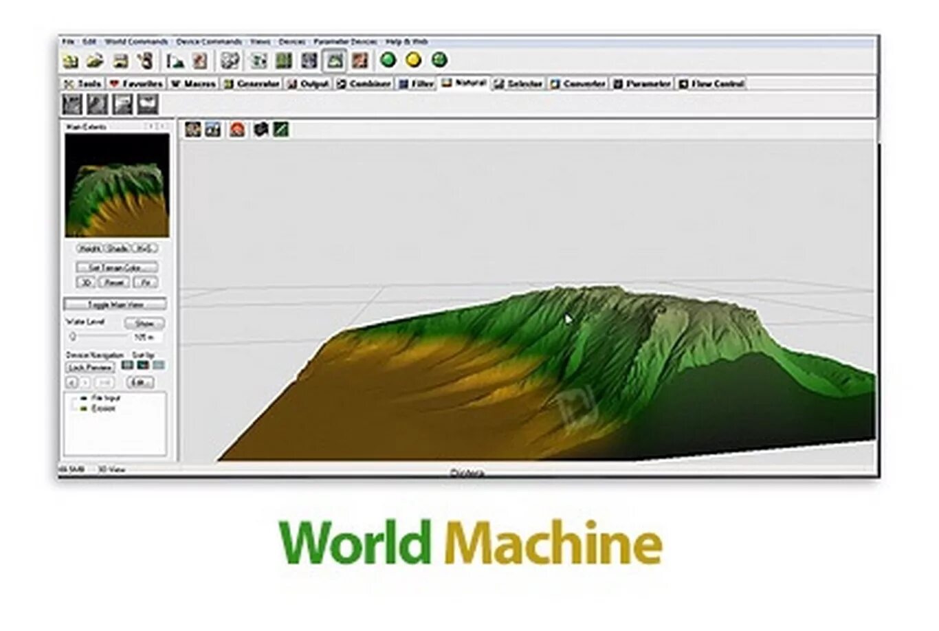Click the Reset preview button
Viewport: 939px width, 631px height.
pyautogui.click(x=114, y=283)
